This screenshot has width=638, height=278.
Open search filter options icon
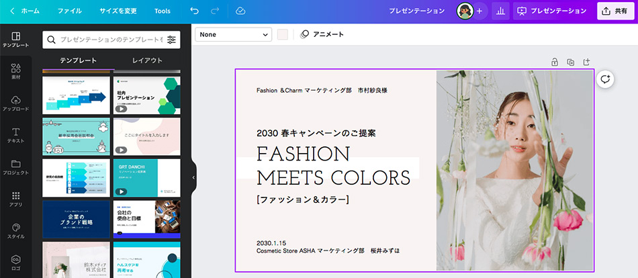pos(172,40)
